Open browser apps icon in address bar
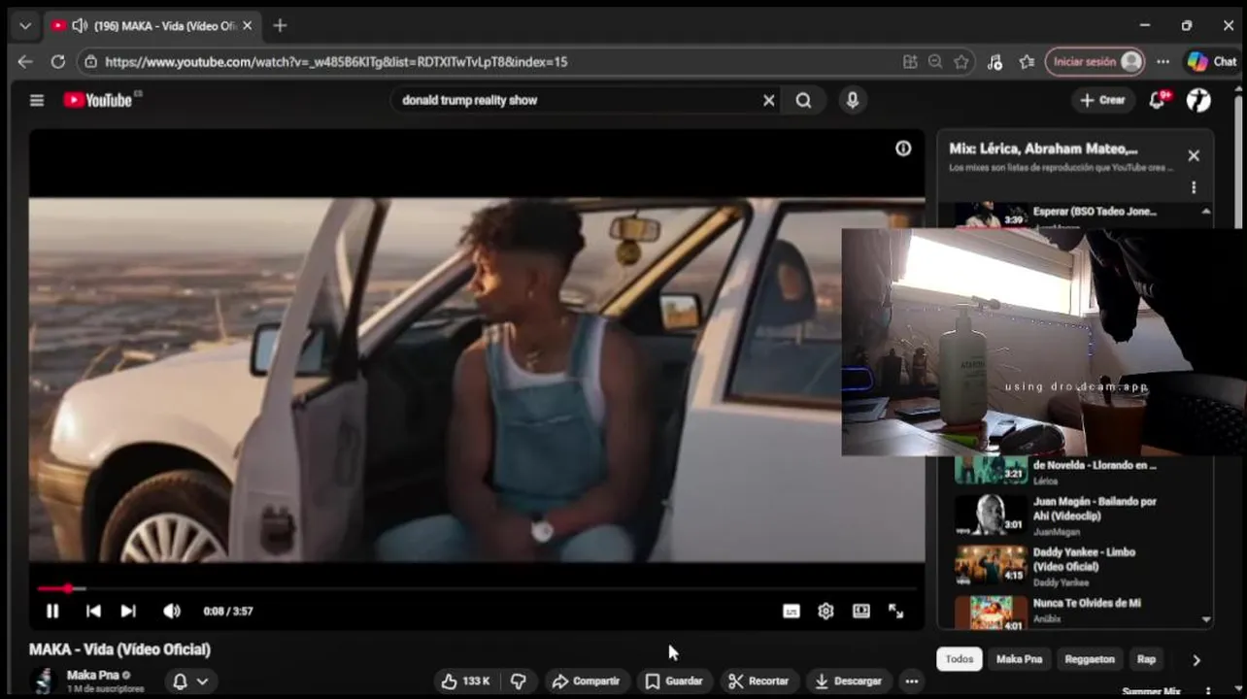The image size is (1247, 699). pos(910,61)
